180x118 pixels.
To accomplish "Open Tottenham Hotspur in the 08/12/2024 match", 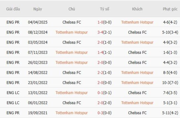I will tap(72, 32).
